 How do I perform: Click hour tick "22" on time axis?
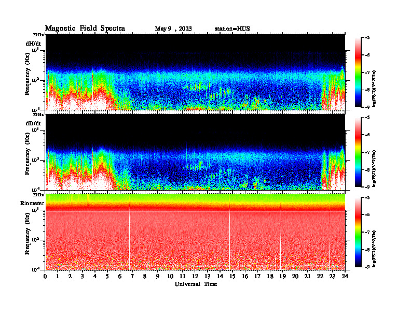pyautogui.click(x=320, y=276)
